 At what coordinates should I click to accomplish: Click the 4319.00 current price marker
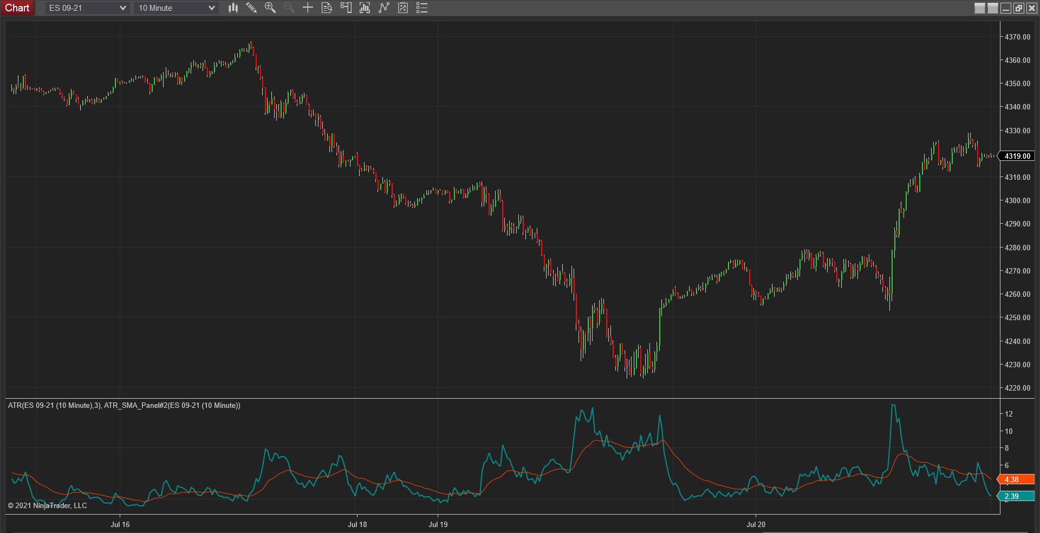1017,156
